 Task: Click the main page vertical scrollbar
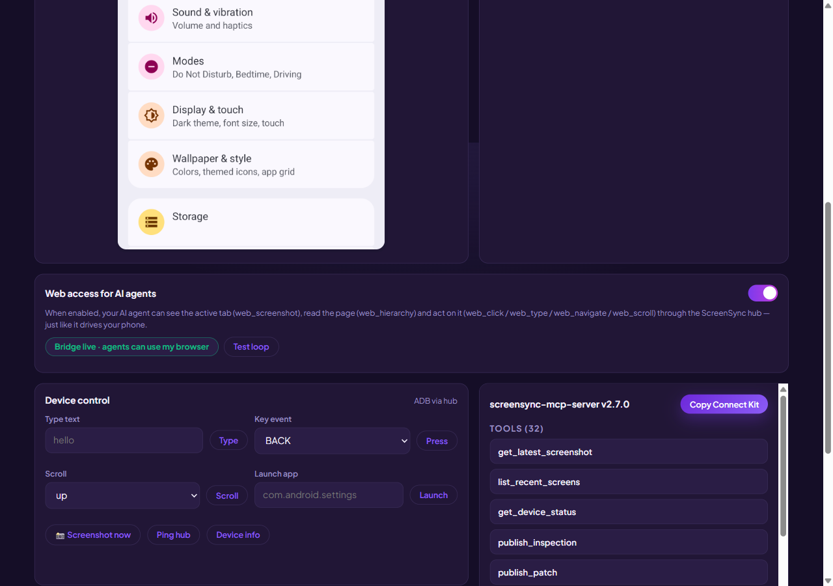tap(828, 328)
